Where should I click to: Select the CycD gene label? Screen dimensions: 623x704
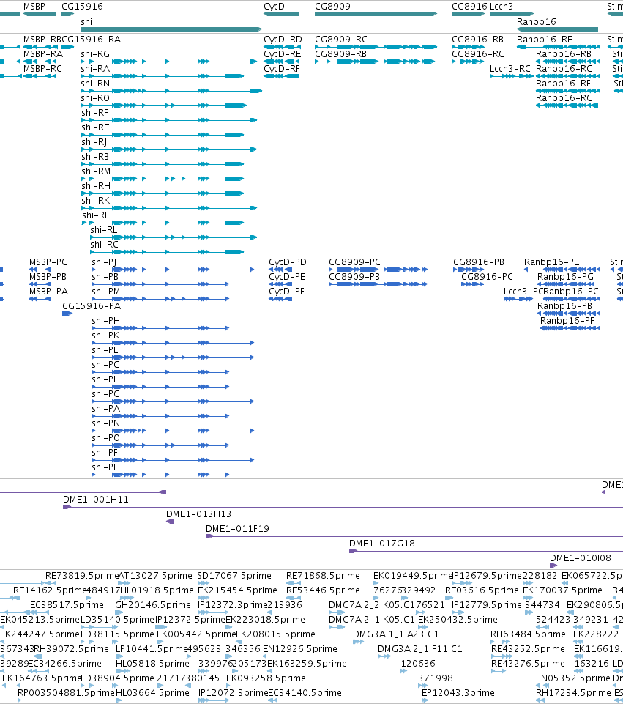coord(274,7)
